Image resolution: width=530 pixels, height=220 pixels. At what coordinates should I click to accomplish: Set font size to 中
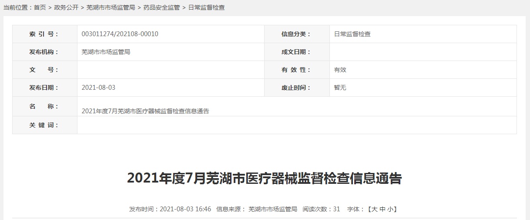point(382,209)
